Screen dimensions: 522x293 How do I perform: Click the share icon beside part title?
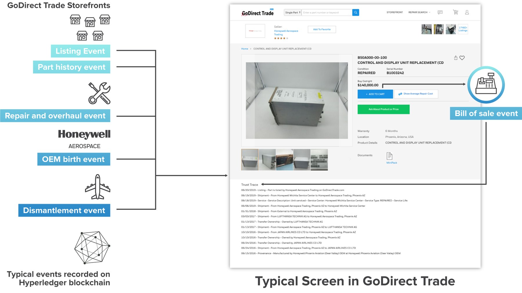(x=456, y=58)
